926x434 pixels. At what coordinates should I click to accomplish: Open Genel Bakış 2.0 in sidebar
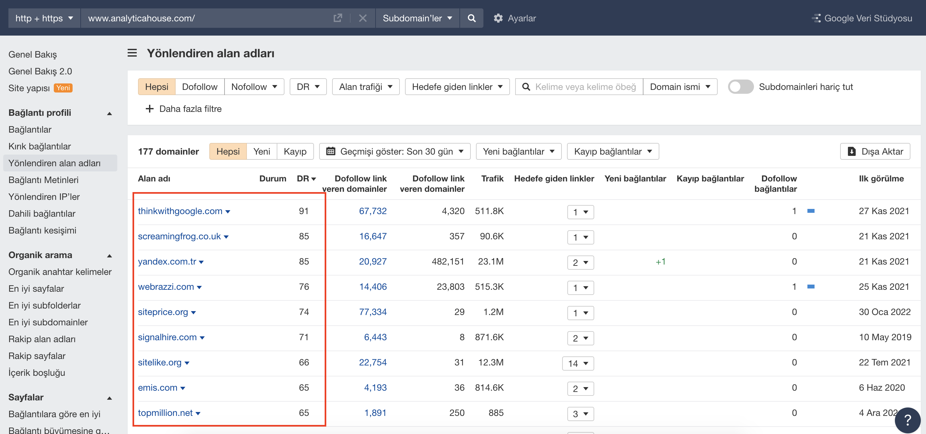[x=40, y=71]
